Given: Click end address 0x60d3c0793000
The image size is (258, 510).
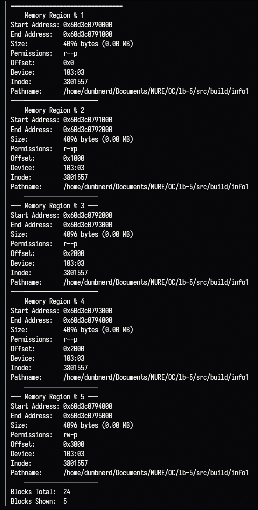Looking at the screenshot, I should click(88, 225).
